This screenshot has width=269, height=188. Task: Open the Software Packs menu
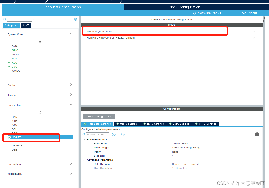(x=207, y=13)
